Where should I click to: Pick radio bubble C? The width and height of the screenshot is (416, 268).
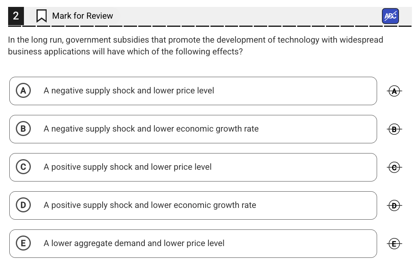pyautogui.click(x=23, y=167)
